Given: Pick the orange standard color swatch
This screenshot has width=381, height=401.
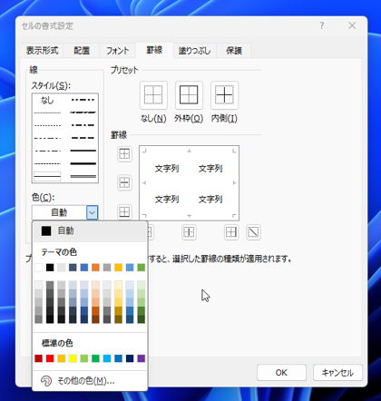Looking at the screenshot, I should [x=62, y=358].
